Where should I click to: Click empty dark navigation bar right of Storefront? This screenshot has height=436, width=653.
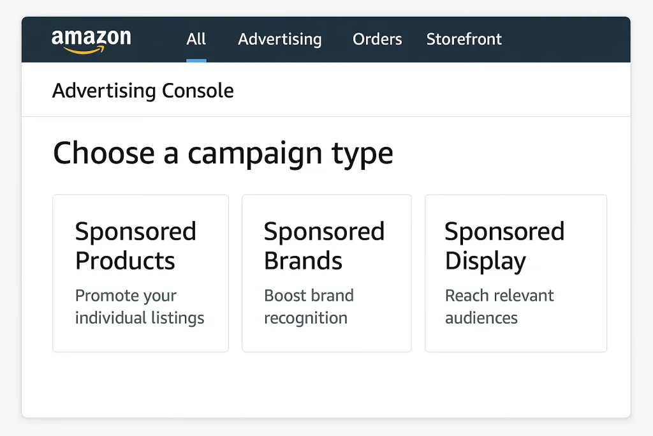pyautogui.click(x=568, y=39)
